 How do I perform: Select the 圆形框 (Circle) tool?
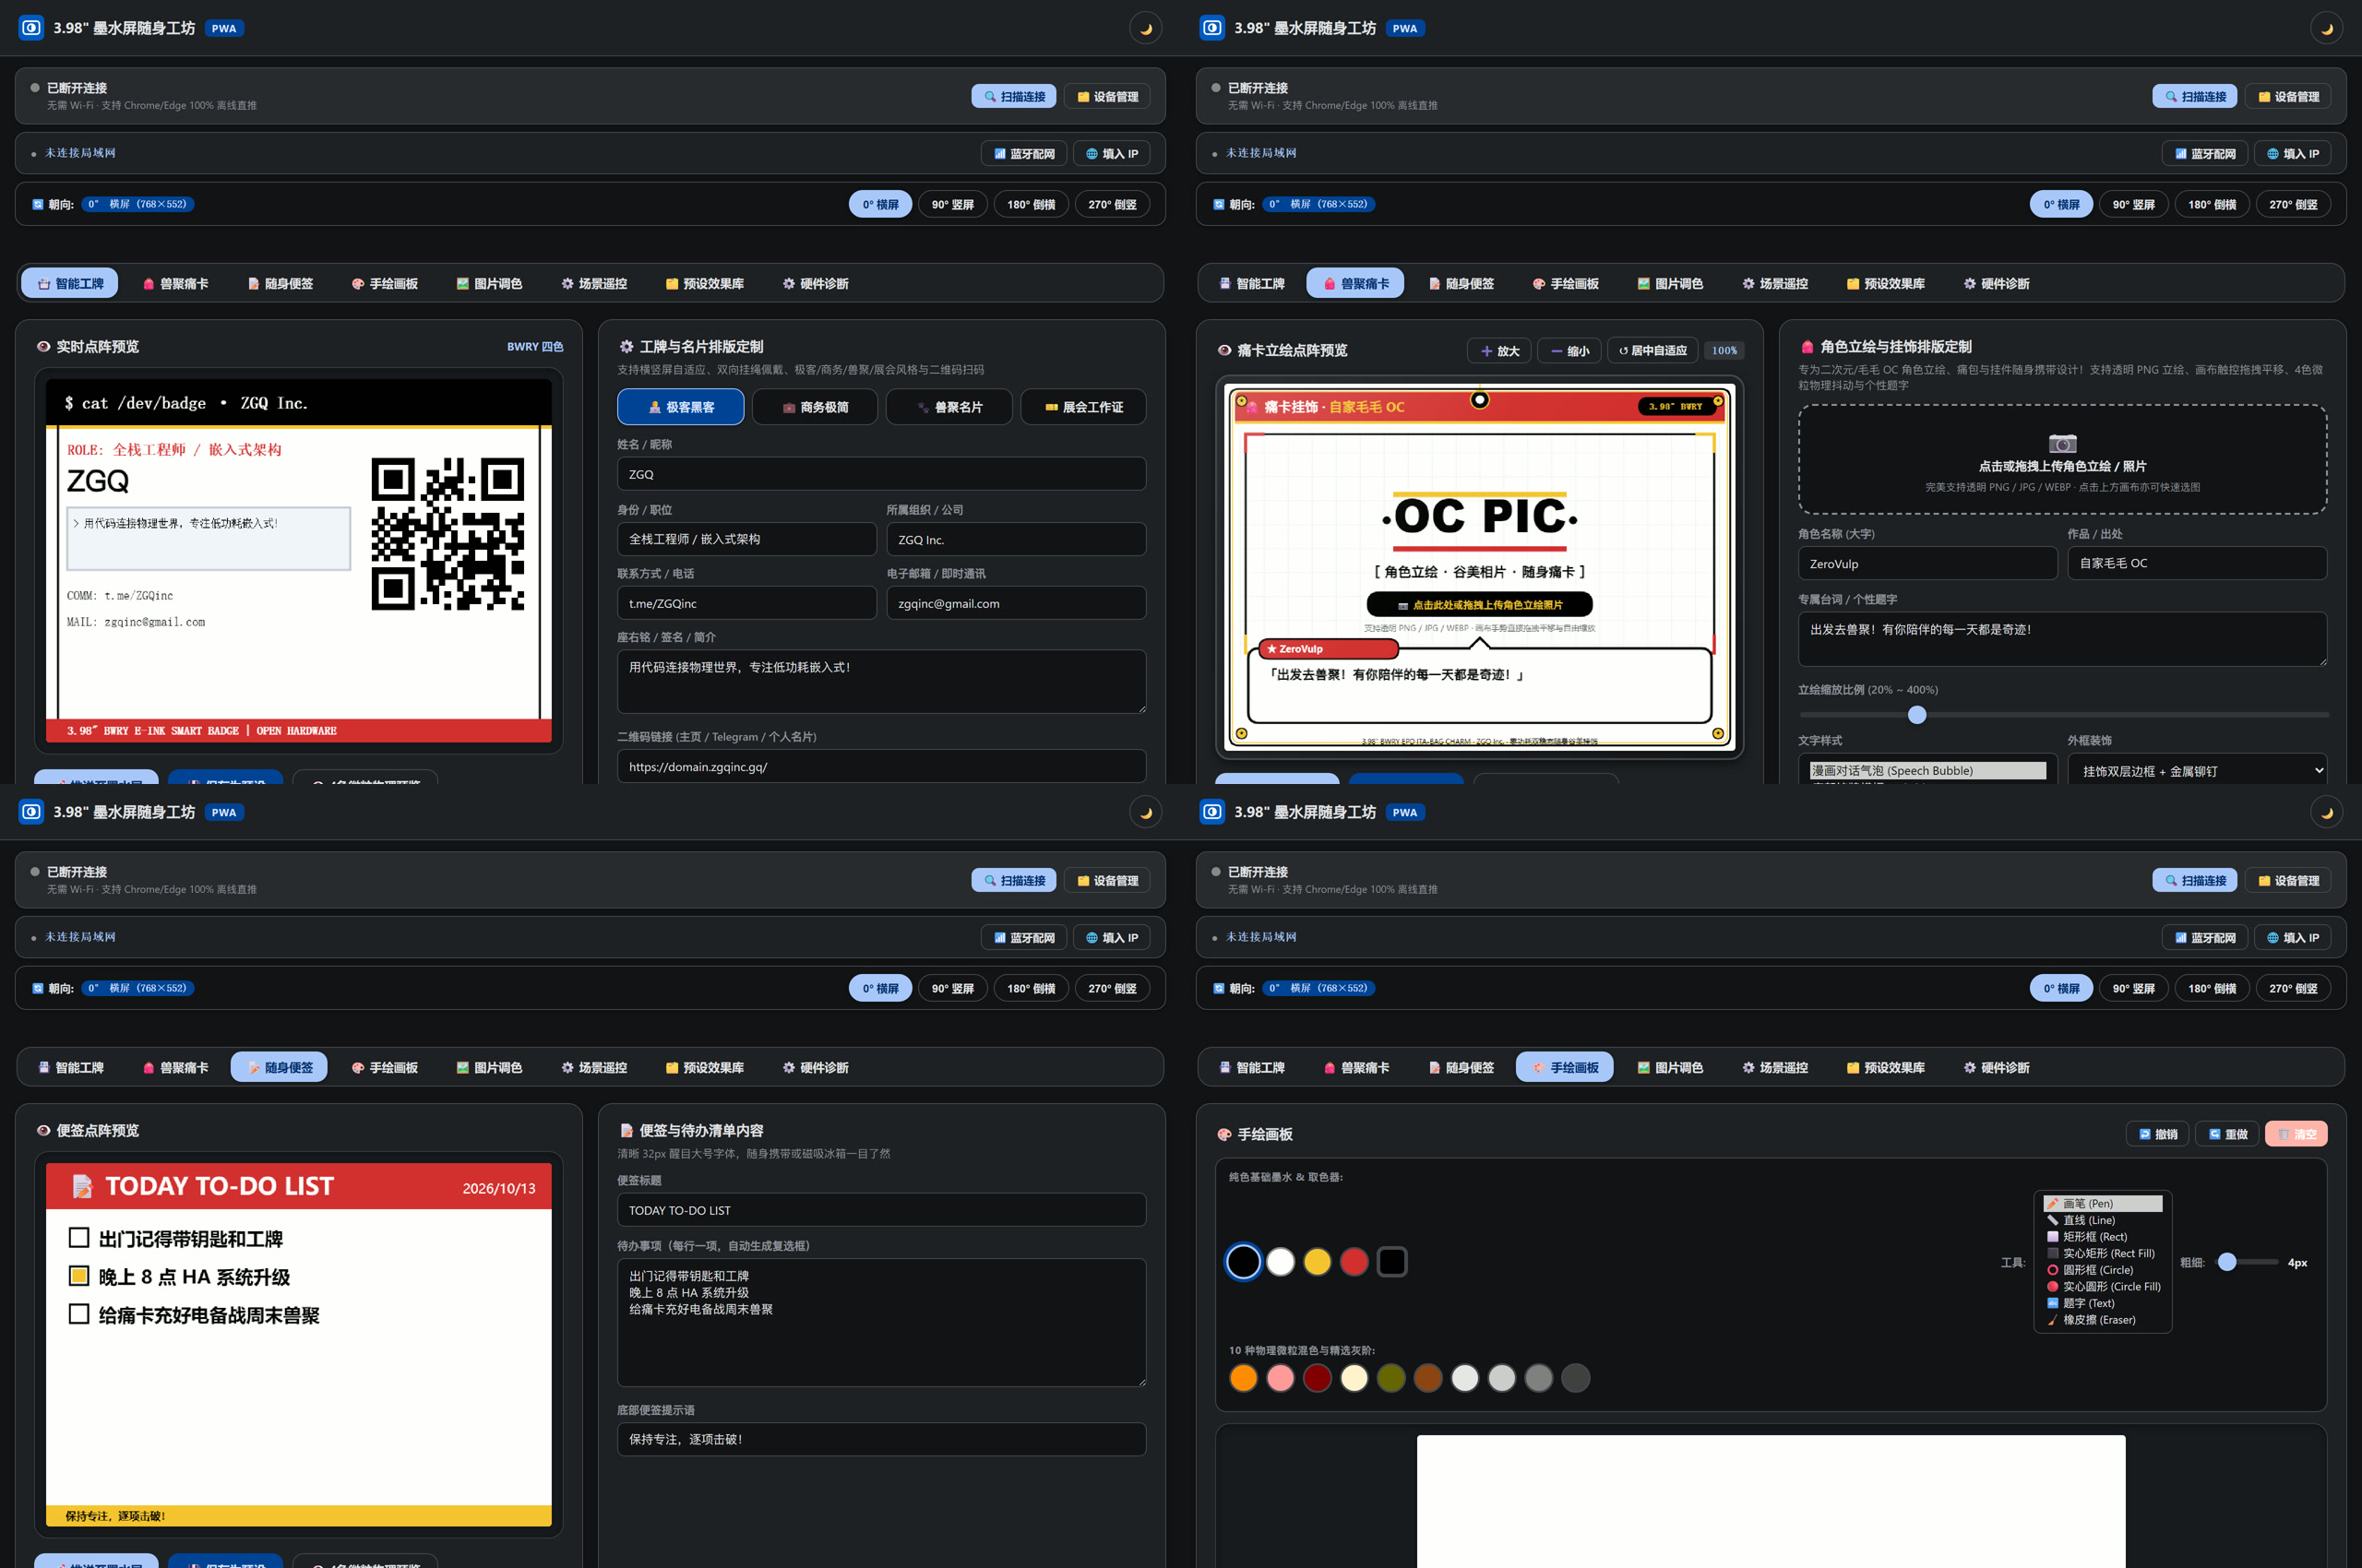pyautogui.click(x=2102, y=1270)
